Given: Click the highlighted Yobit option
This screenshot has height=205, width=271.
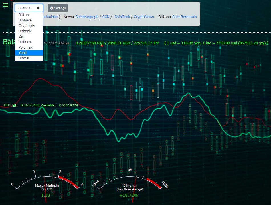Looking at the screenshot, I should click(x=23, y=53).
